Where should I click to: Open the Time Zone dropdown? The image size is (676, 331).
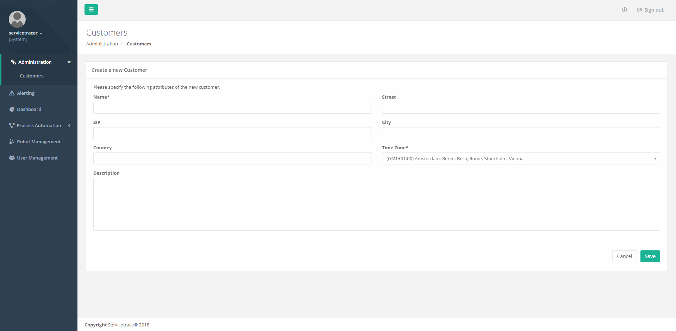click(521, 158)
